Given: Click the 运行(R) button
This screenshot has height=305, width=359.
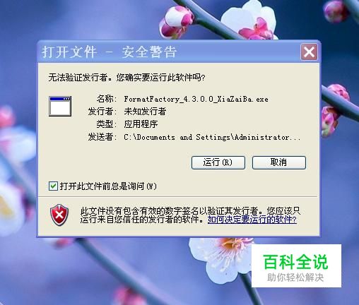Looking at the screenshot, I should coord(218,162).
